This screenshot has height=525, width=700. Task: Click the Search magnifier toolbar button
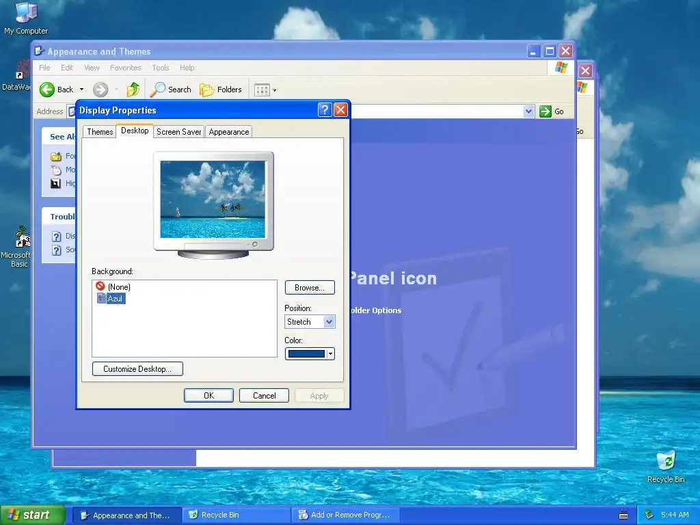point(170,90)
